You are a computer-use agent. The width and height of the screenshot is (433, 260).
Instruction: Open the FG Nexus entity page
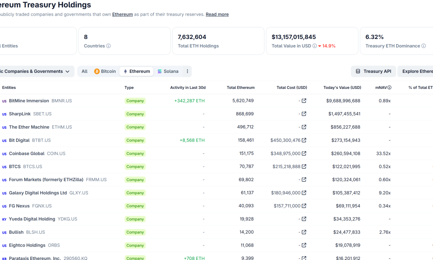(19, 206)
